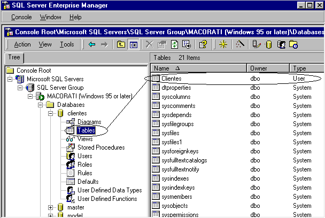Viewport: 325px width, 218px height.
Task: Click the New yellow star icon
Action: click(223, 44)
